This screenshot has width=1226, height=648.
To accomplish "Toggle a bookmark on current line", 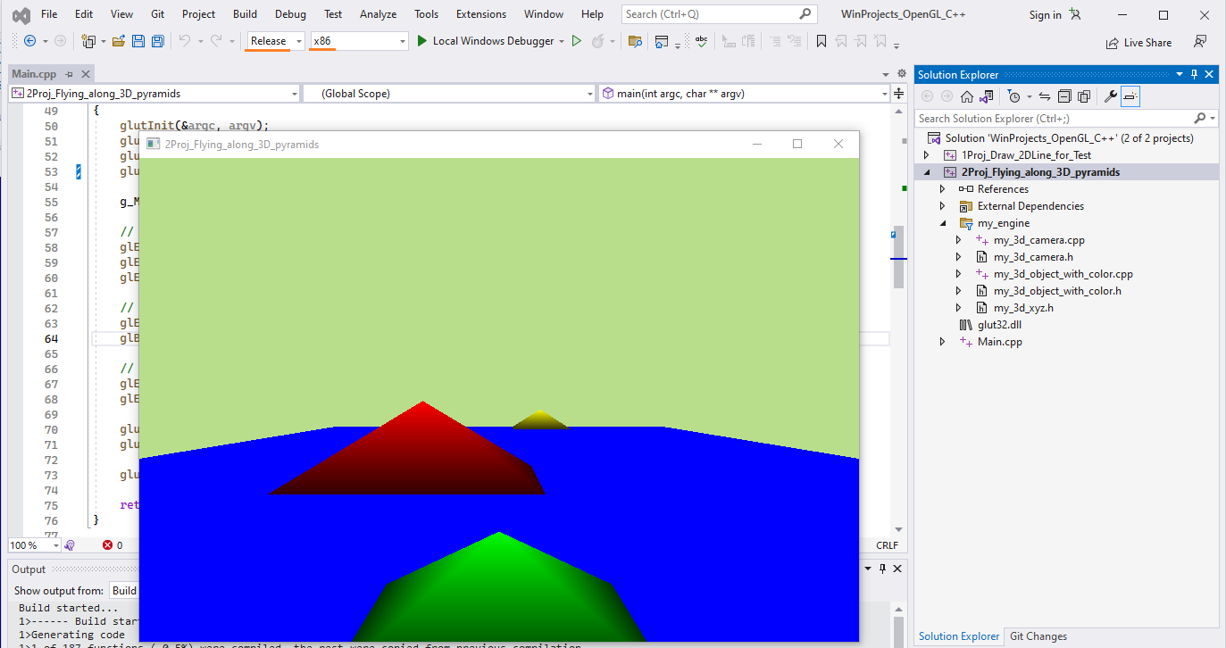I will pos(821,41).
